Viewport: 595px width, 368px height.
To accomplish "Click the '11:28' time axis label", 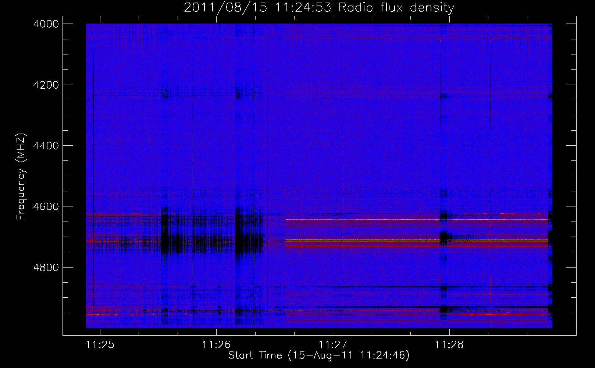I will pyautogui.click(x=449, y=344).
